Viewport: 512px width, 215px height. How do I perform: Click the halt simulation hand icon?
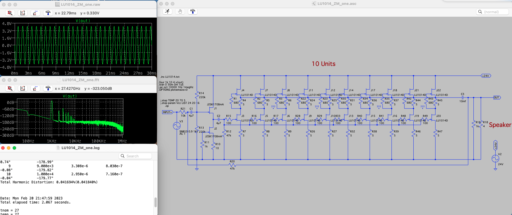(x=180, y=12)
